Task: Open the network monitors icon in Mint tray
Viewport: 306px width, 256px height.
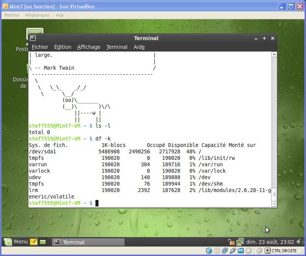Action: pos(240,242)
